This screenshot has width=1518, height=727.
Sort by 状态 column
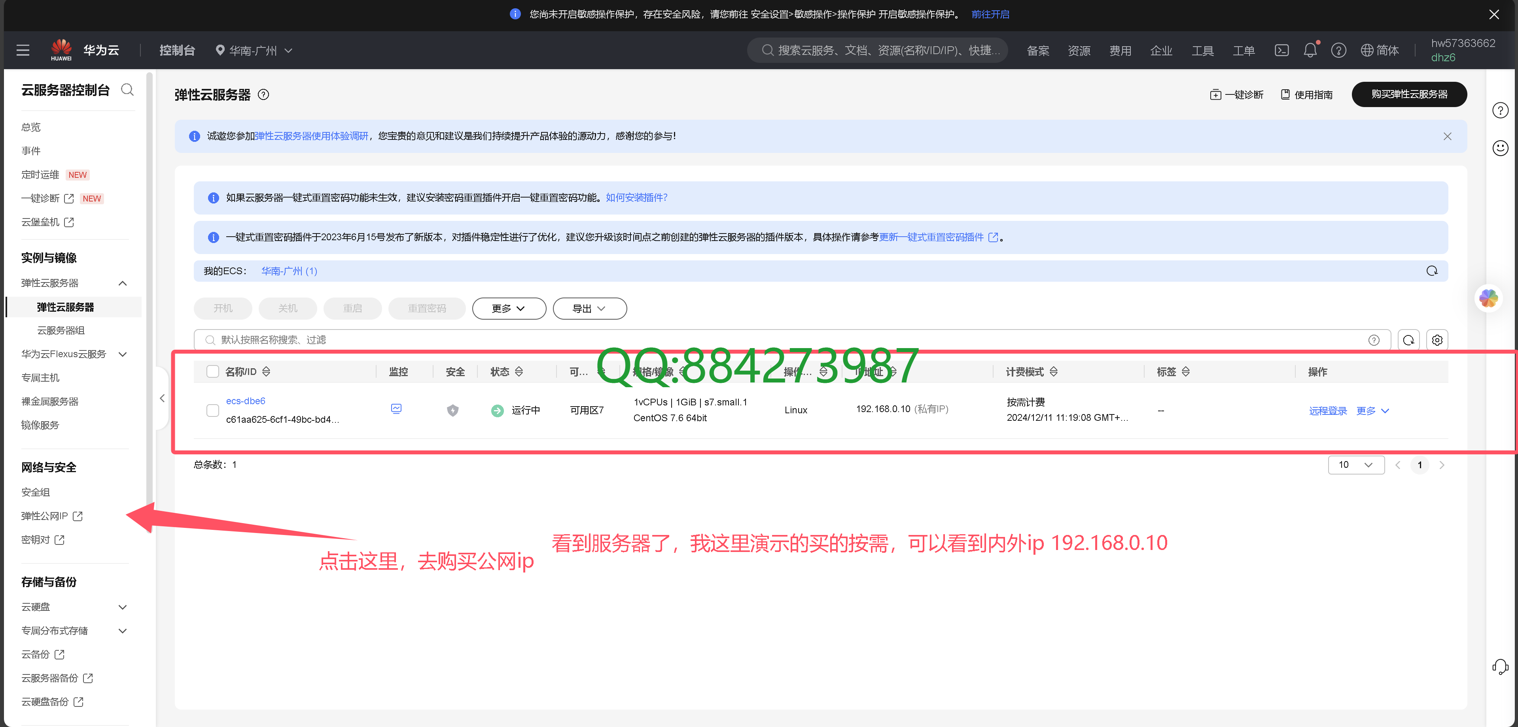pyautogui.click(x=519, y=371)
